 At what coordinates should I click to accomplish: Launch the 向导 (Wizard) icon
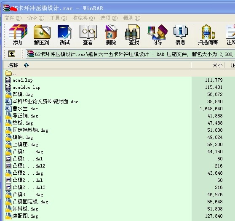pyautogui.click(x=158, y=35)
